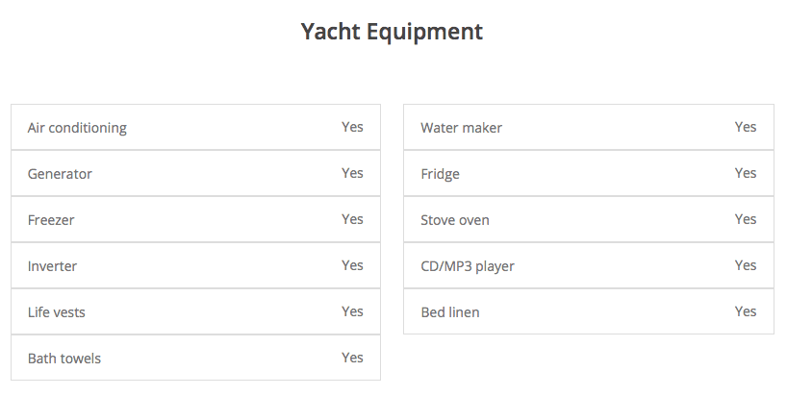
Task: Click Yes value for Air conditioning
Action: pos(352,127)
